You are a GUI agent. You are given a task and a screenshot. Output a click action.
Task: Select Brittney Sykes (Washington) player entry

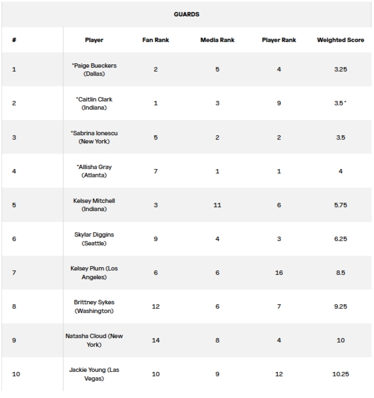point(94,306)
